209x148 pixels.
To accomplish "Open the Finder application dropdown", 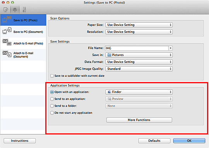I will point(139,92).
